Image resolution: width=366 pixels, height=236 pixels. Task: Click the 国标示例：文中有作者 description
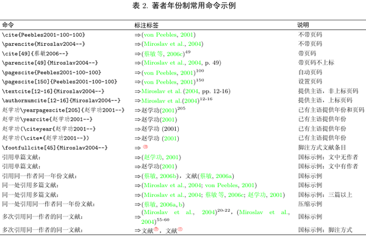(328, 166)
